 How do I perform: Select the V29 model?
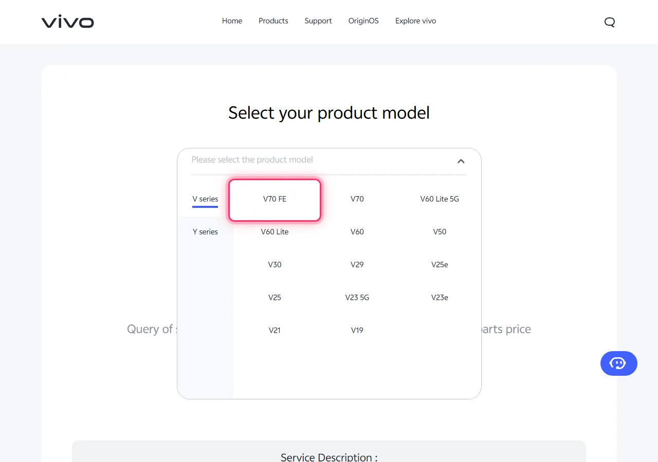pyautogui.click(x=357, y=265)
